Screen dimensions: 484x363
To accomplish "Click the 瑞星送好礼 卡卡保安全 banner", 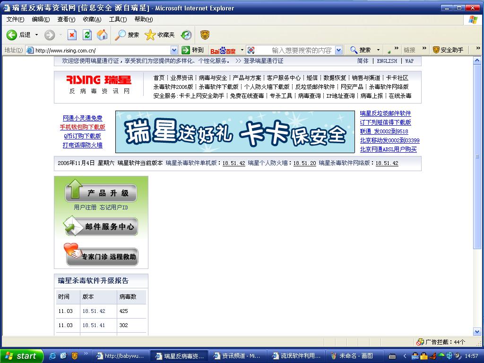I will click(x=235, y=132).
